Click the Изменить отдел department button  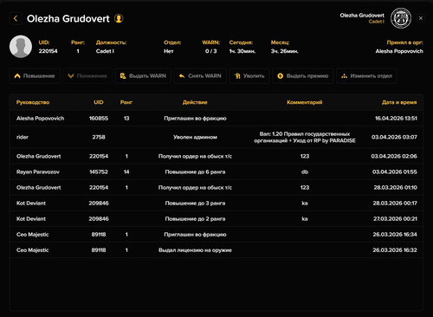pyautogui.click(x=366, y=76)
